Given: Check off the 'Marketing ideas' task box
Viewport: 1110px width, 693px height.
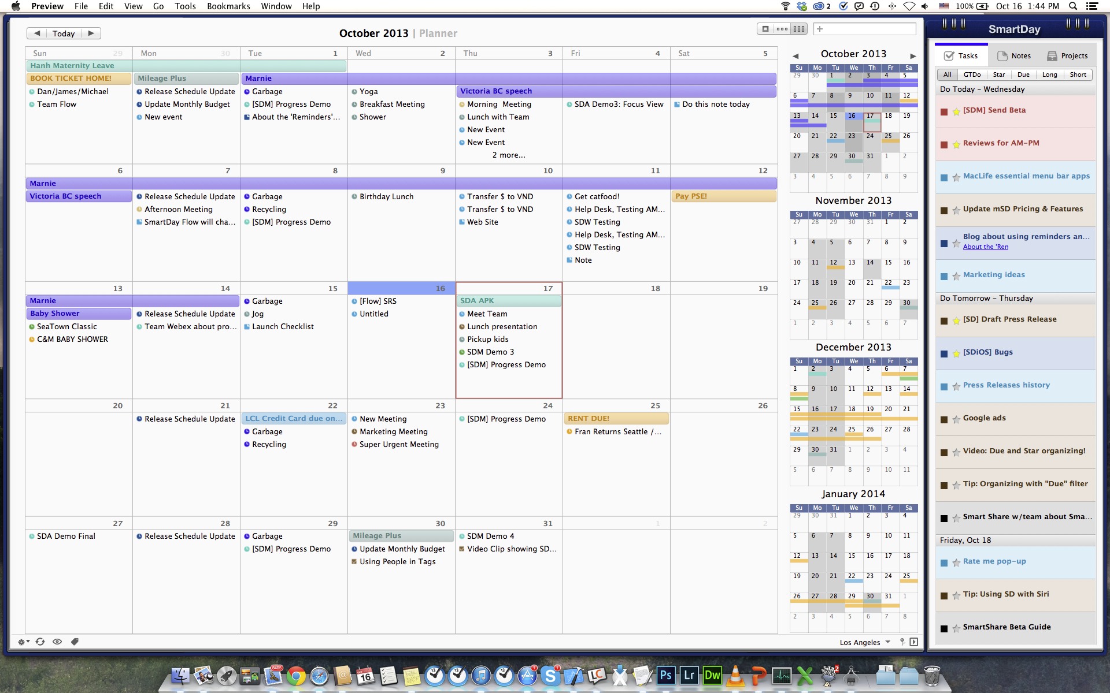Looking at the screenshot, I should point(944,277).
